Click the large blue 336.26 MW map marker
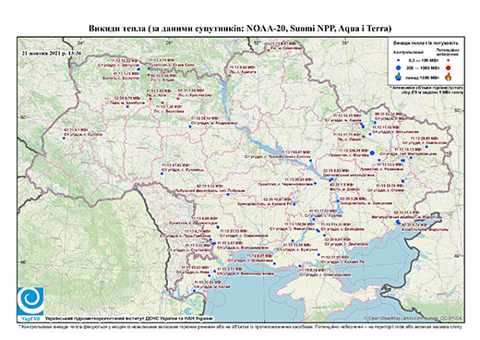Image resolution: width=480 pixels, height=340 pixels. pos(372,152)
